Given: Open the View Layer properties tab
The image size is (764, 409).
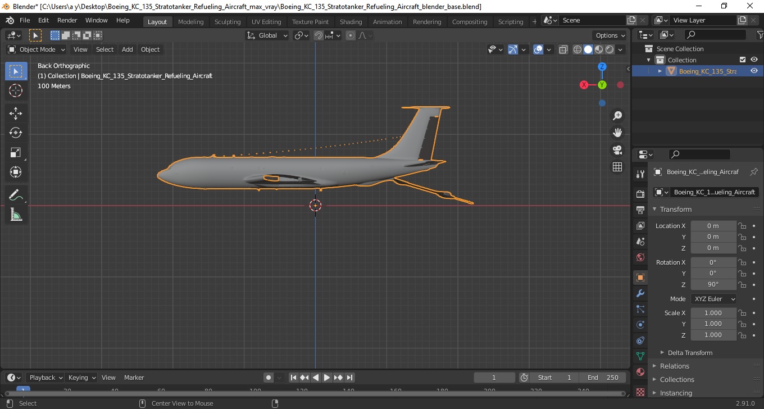Looking at the screenshot, I should pyautogui.click(x=640, y=226).
